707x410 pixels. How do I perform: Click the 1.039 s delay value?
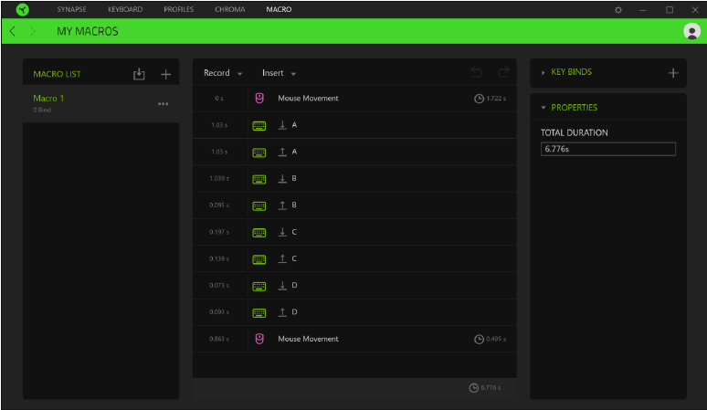click(x=219, y=179)
